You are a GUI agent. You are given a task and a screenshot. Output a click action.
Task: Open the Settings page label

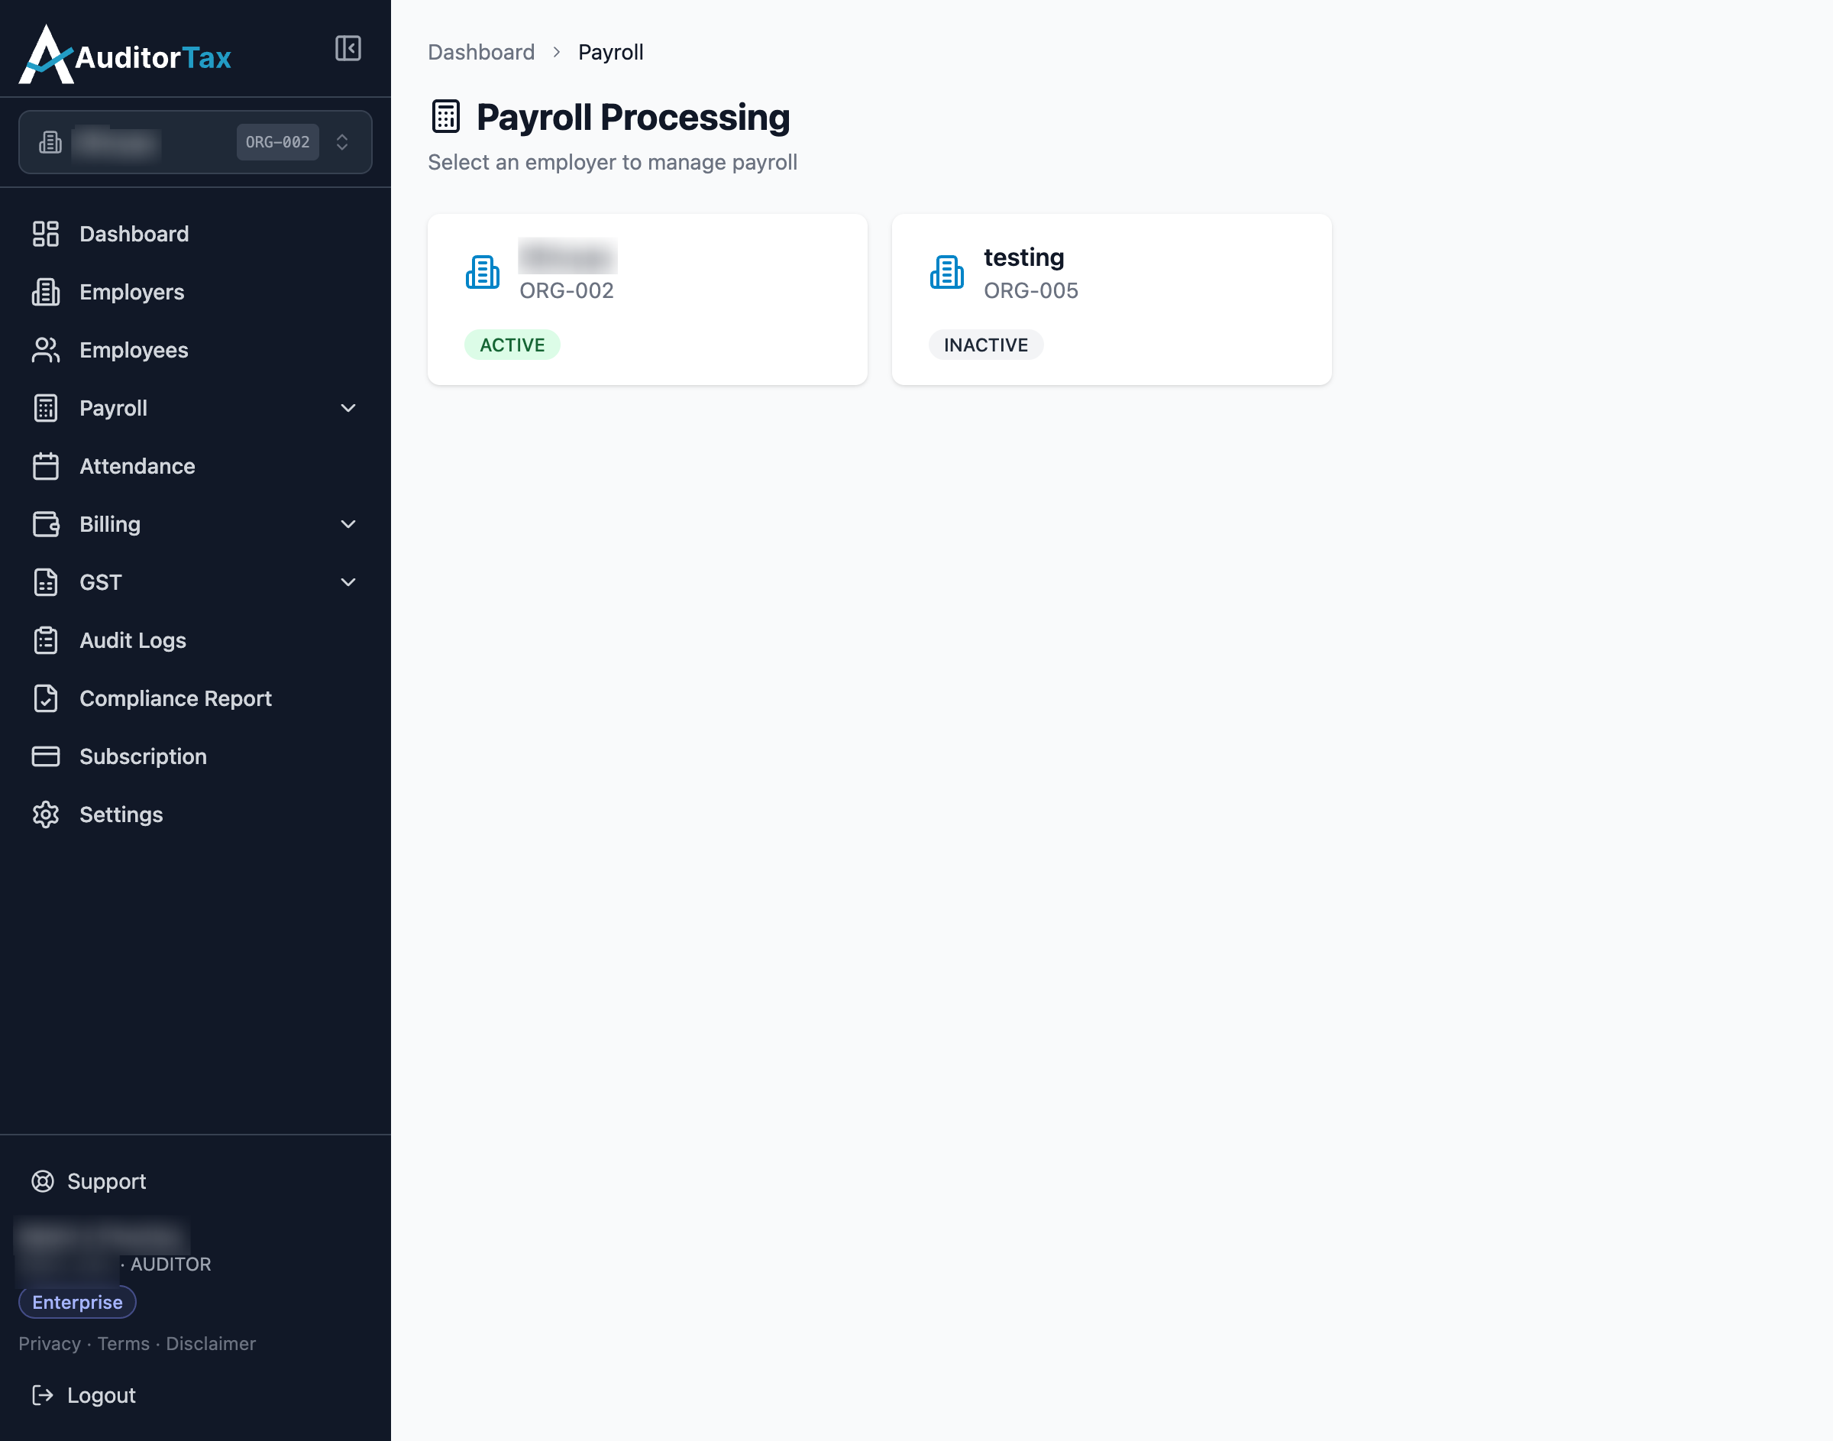121,815
